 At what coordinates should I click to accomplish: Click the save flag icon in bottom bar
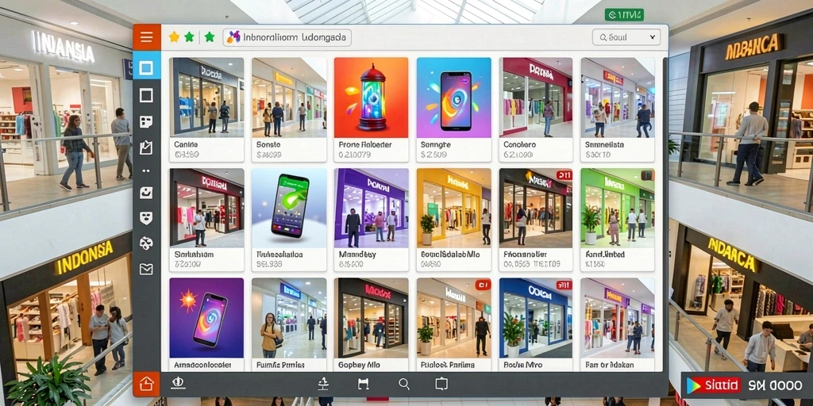coord(363,384)
